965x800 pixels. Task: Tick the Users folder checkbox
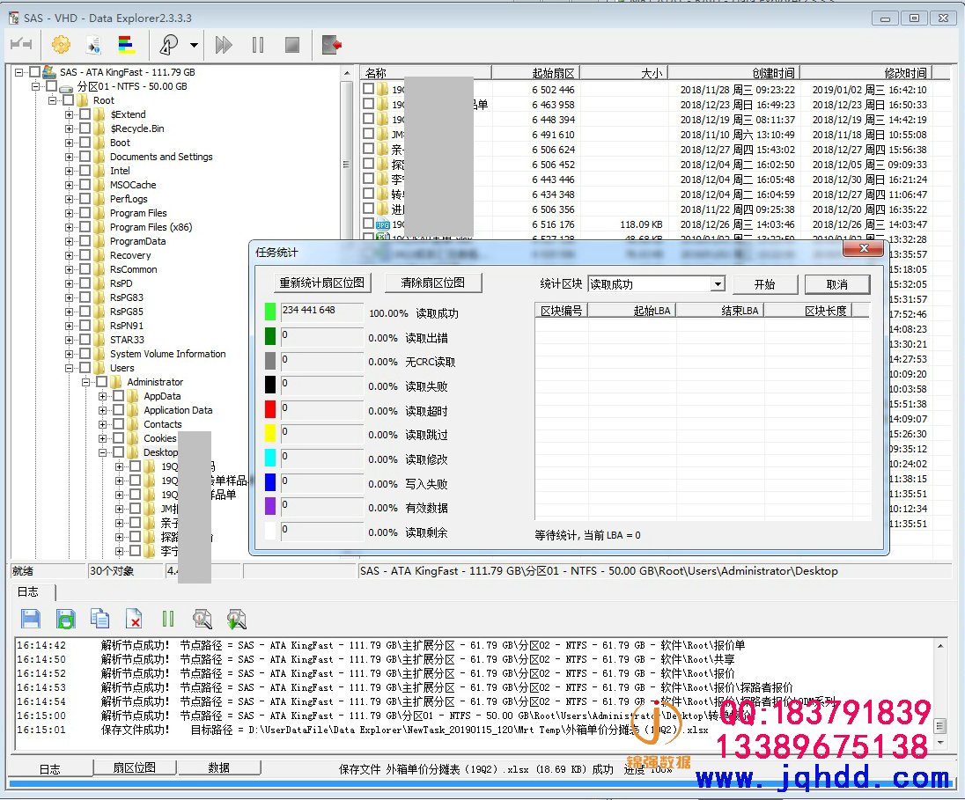(85, 368)
